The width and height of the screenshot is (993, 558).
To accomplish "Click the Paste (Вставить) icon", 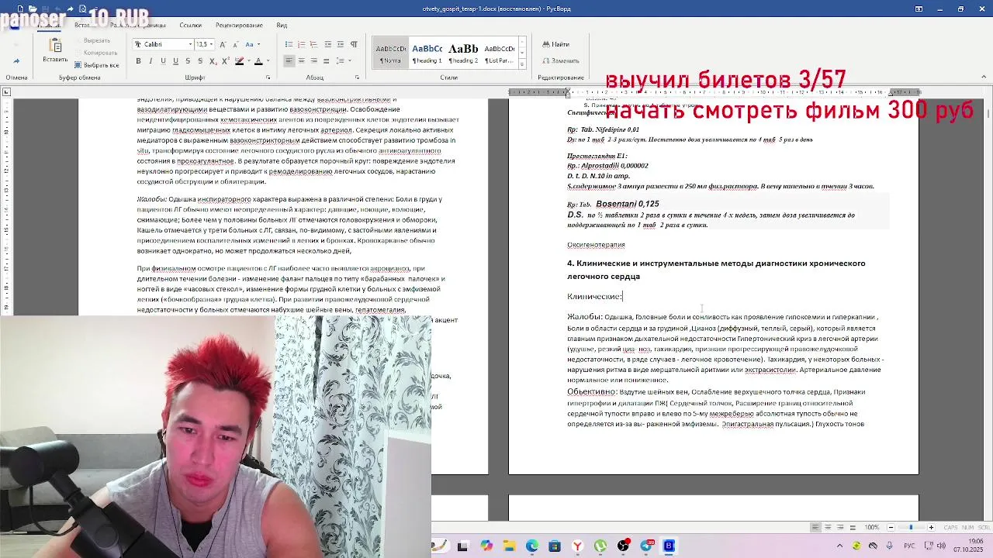I will (55, 46).
